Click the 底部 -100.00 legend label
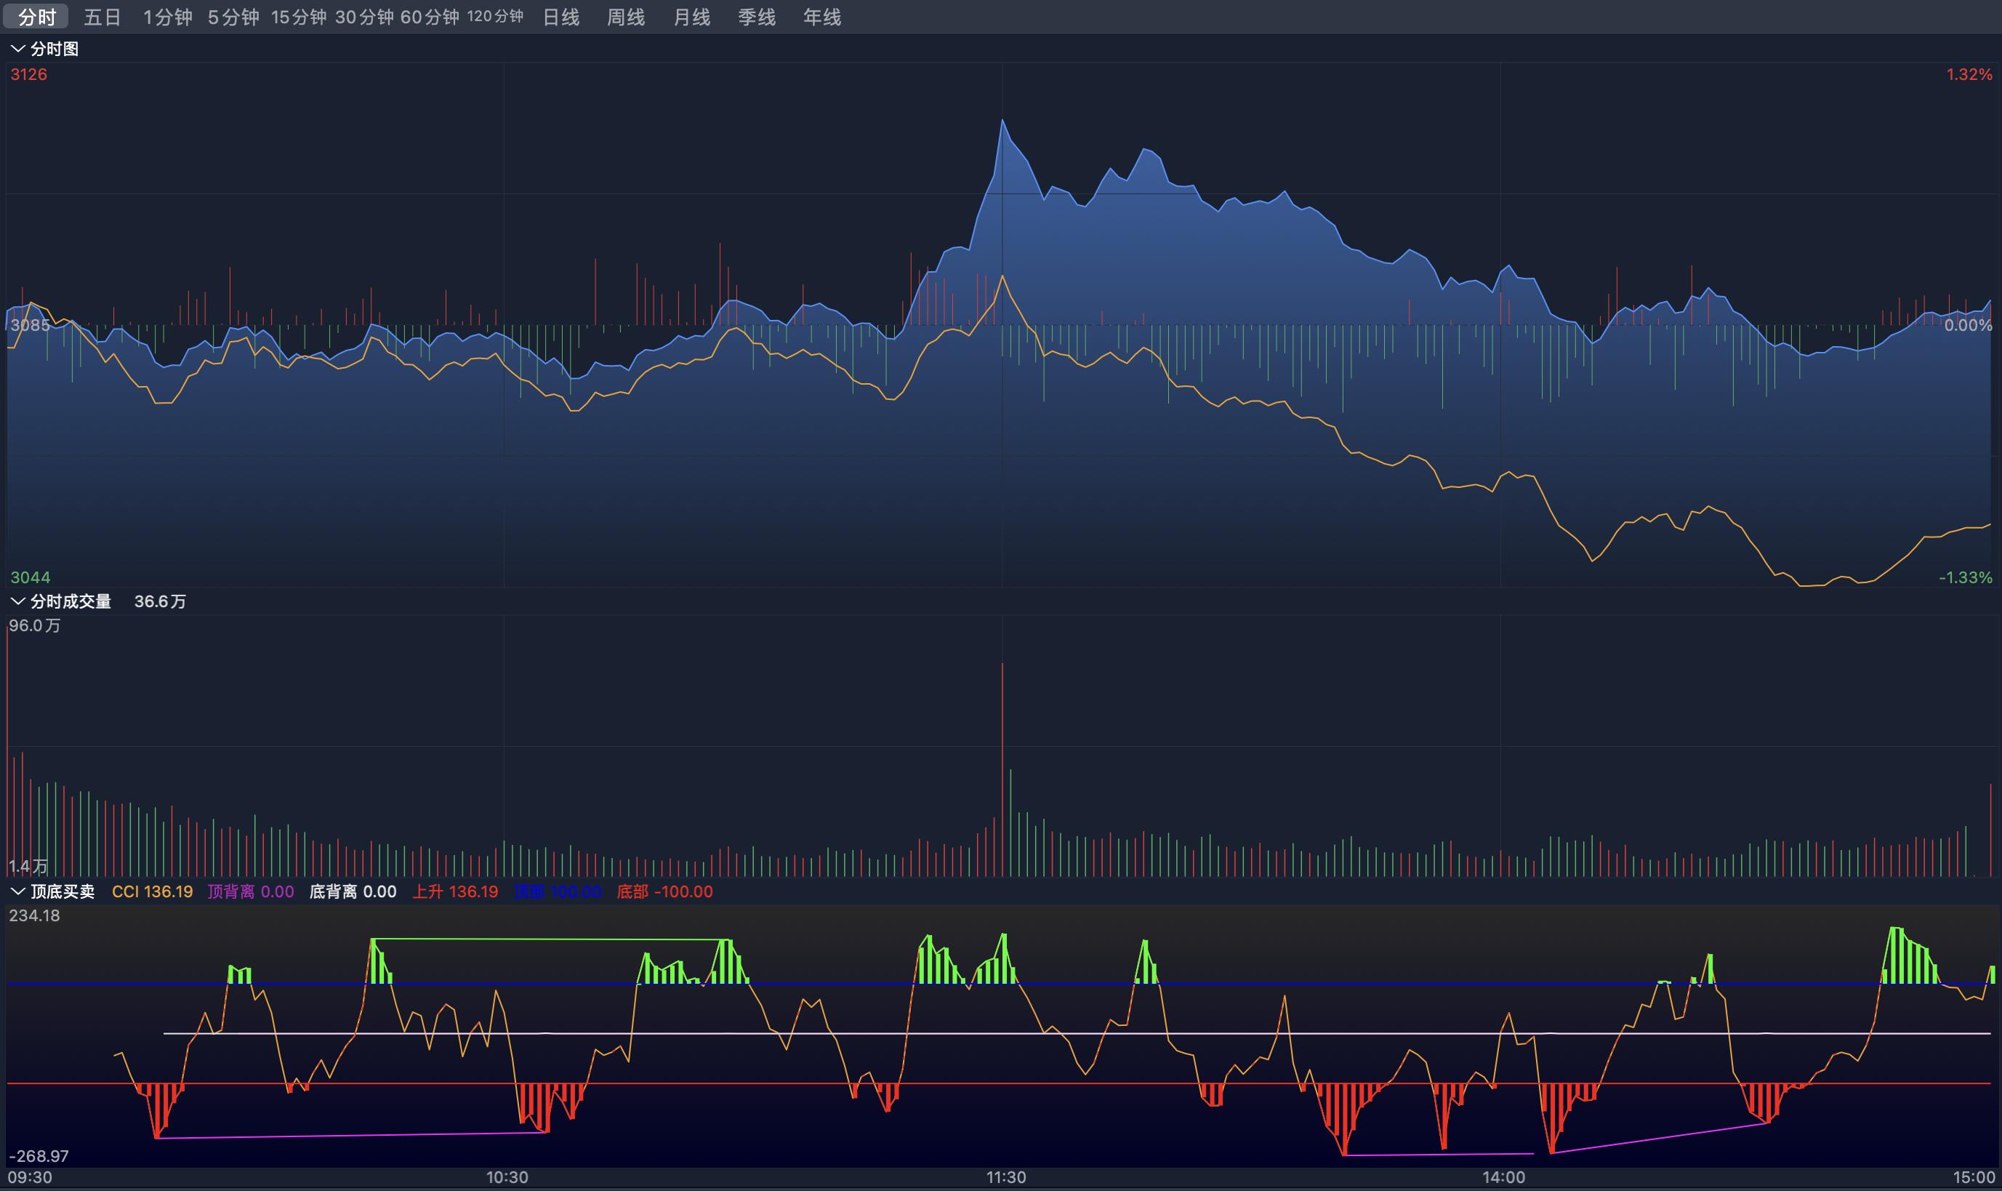Screen dimensions: 2002x1191 coord(664,891)
